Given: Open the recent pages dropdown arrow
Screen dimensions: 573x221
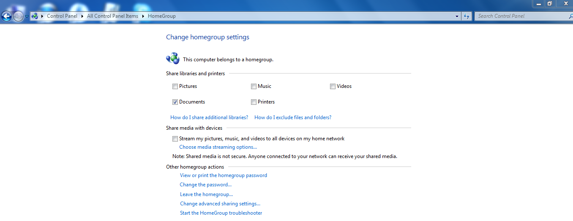Looking at the screenshot, I should tap(27, 16).
